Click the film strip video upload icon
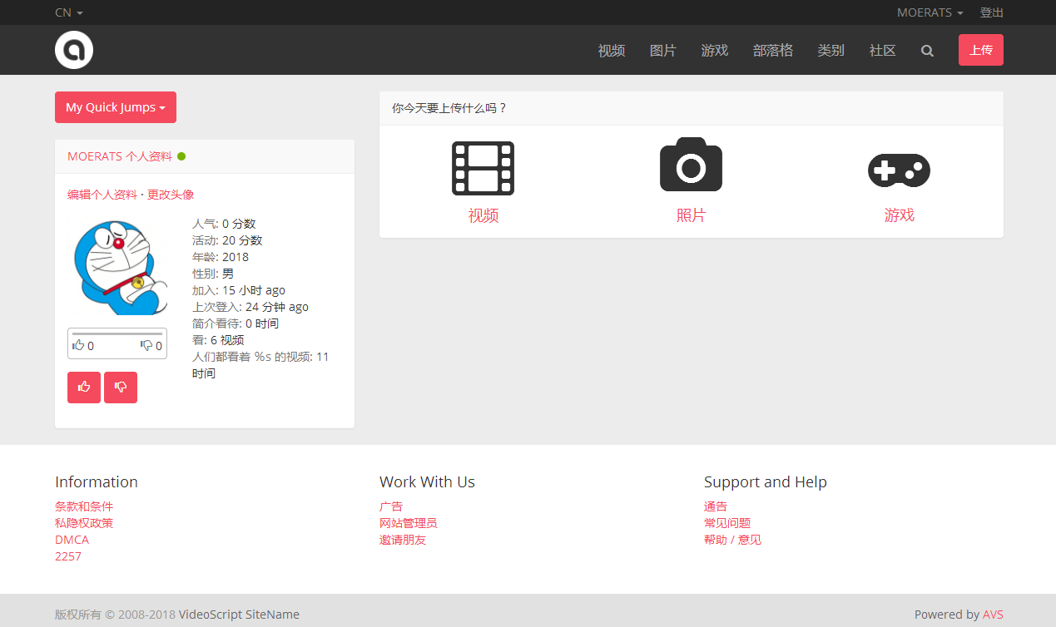 [483, 169]
